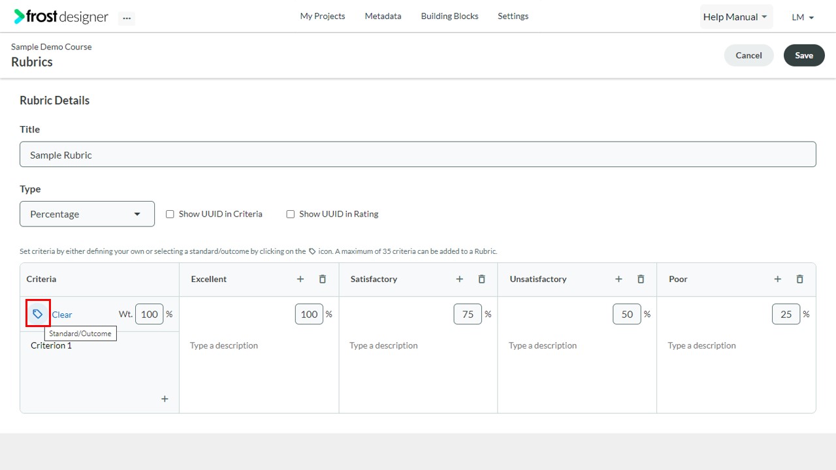Cancel the rubric editing
Image resolution: width=836 pixels, height=470 pixels.
(749, 55)
